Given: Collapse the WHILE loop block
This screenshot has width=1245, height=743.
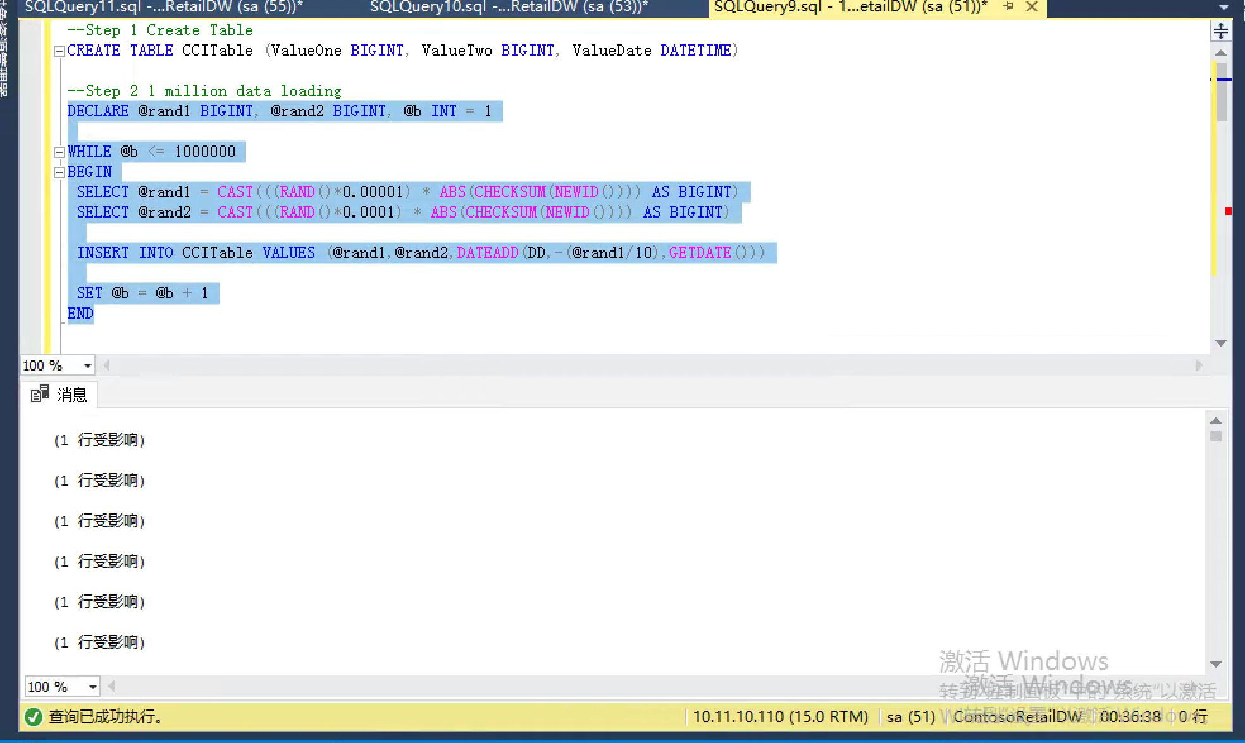Looking at the screenshot, I should pyautogui.click(x=59, y=152).
